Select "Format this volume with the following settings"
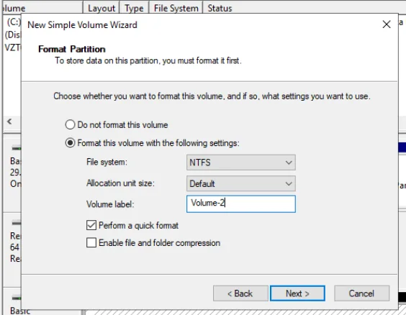 tap(70, 143)
